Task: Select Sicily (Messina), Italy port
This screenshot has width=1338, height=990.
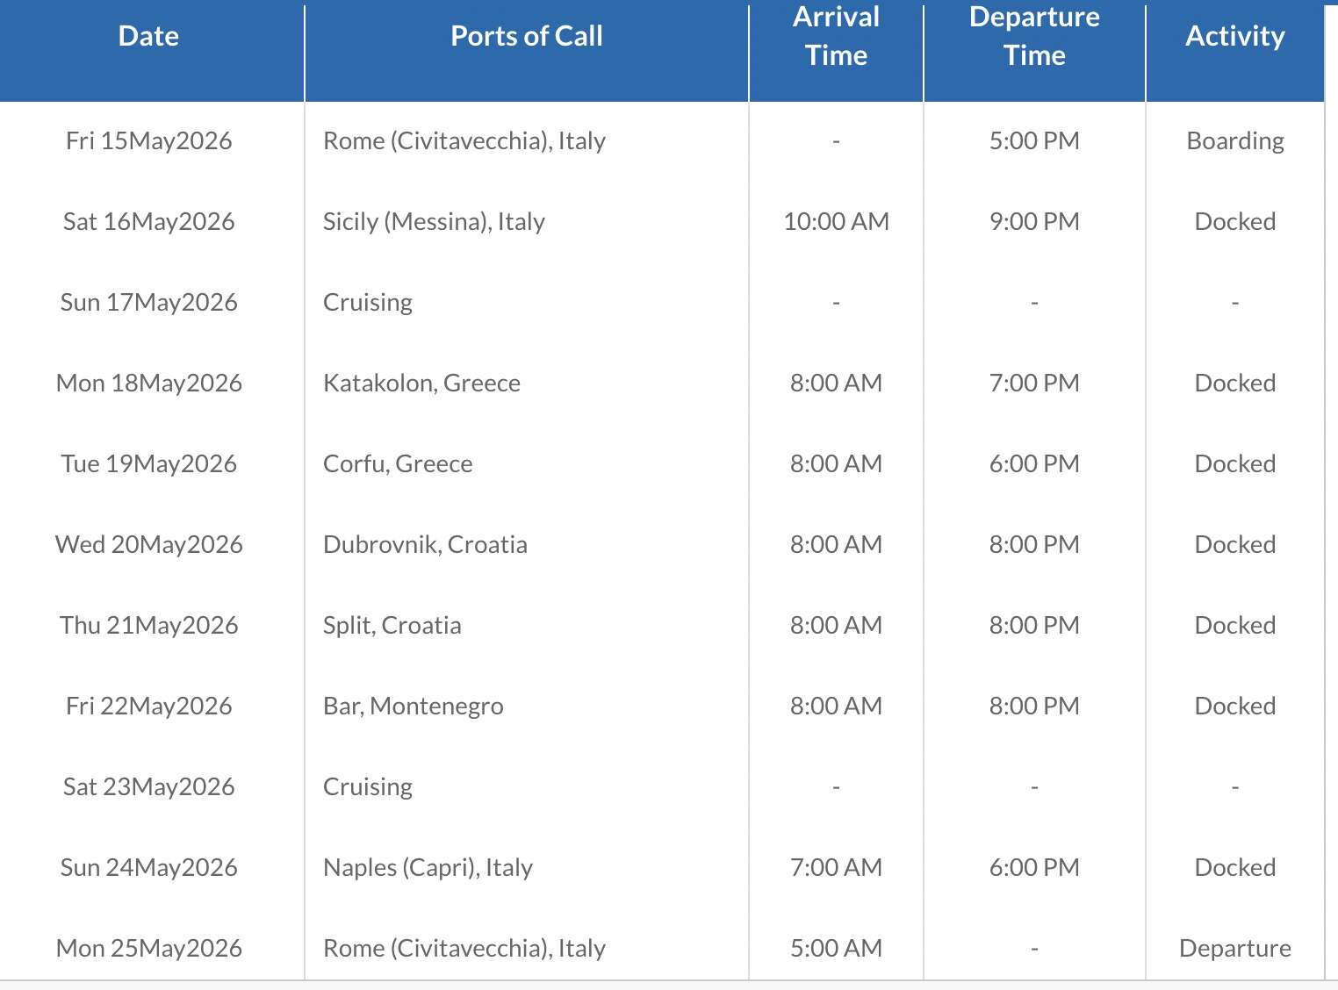Action: [434, 221]
